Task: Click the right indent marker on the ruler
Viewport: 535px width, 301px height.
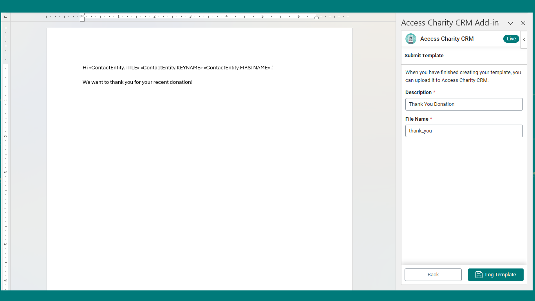Action: point(316,18)
